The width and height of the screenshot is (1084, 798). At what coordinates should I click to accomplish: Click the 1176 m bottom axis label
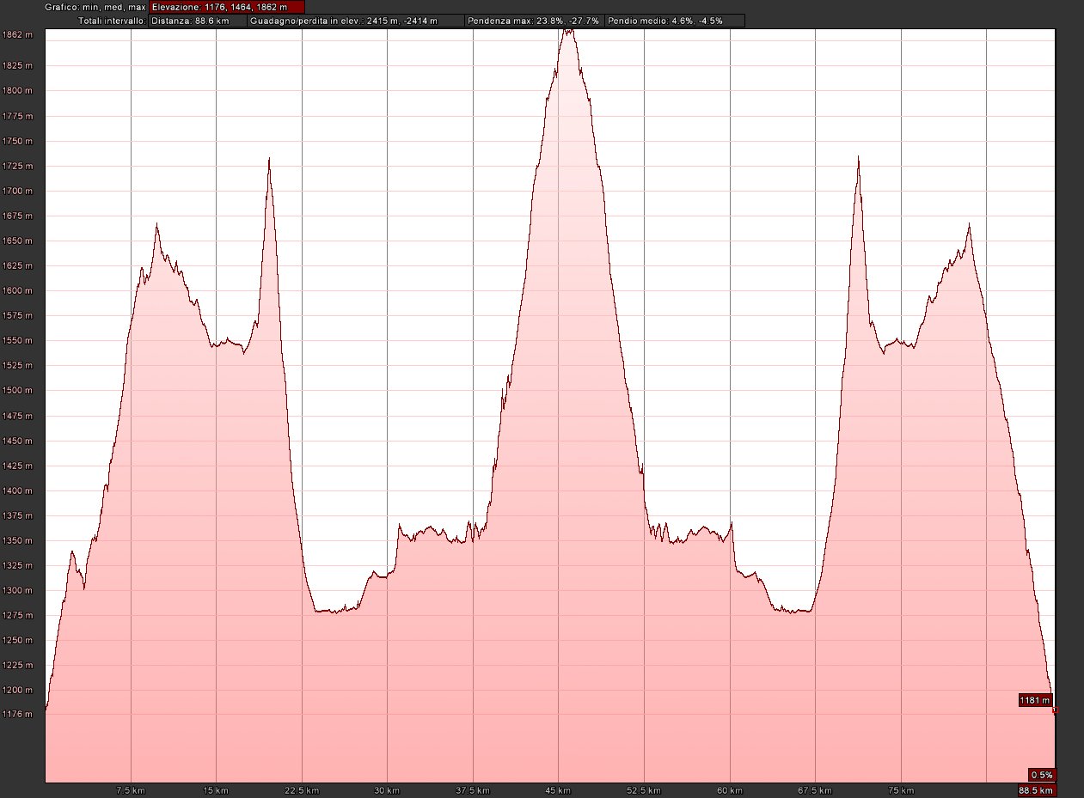[x=18, y=714]
